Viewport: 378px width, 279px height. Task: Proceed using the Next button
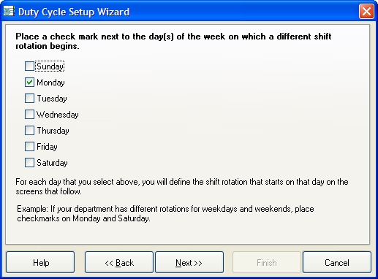tap(189, 262)
